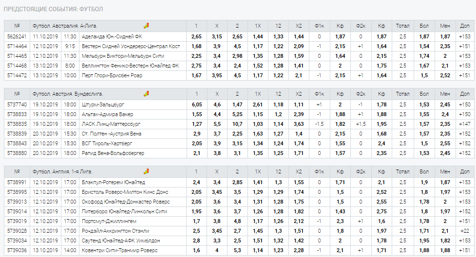Expand extra bets +152 for Рапид Вена-Вольфсбергер
Screen dimensions: 476x257
click(465, 153)
